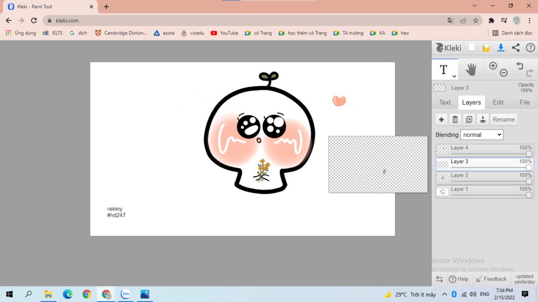Download the image
Screen dimensions: 538x302
501,48
